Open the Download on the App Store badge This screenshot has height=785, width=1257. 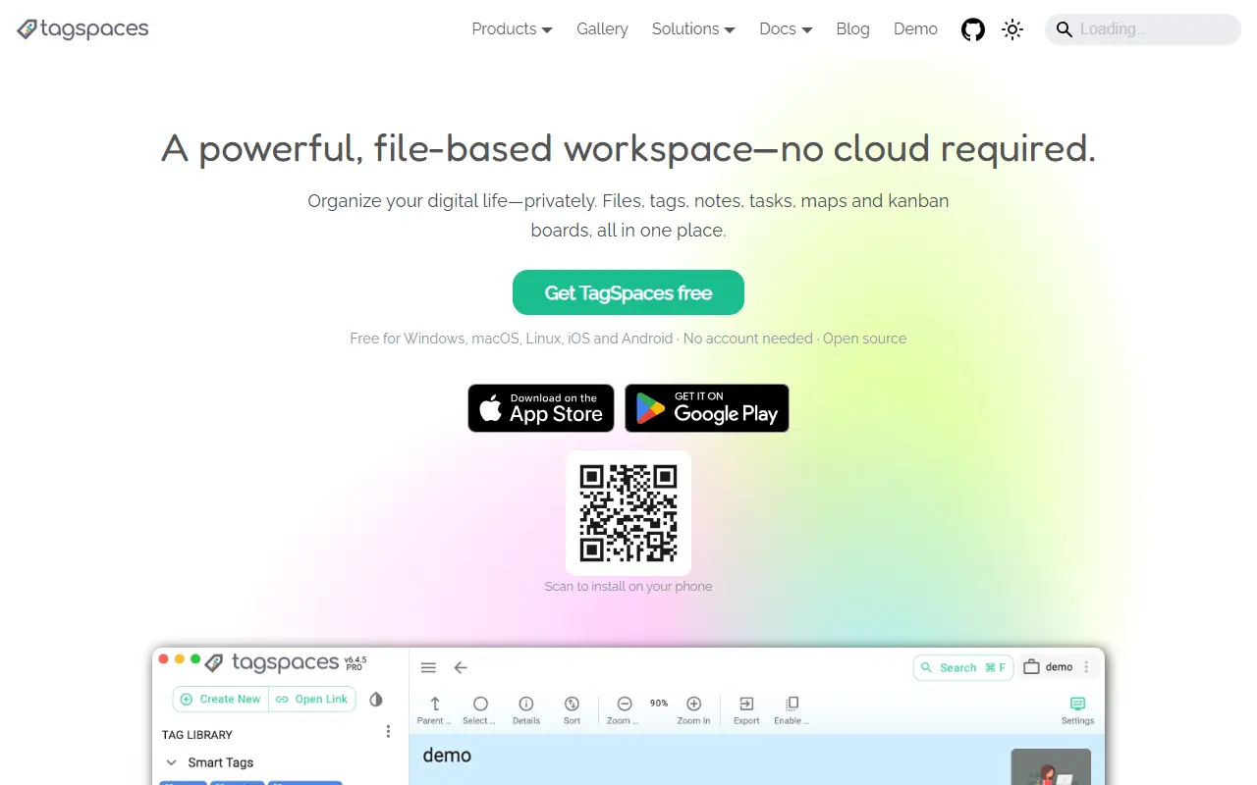point(541,408)
